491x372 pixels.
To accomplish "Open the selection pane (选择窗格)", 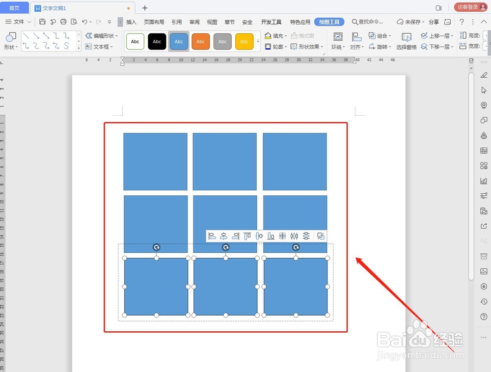I will 406,41.
